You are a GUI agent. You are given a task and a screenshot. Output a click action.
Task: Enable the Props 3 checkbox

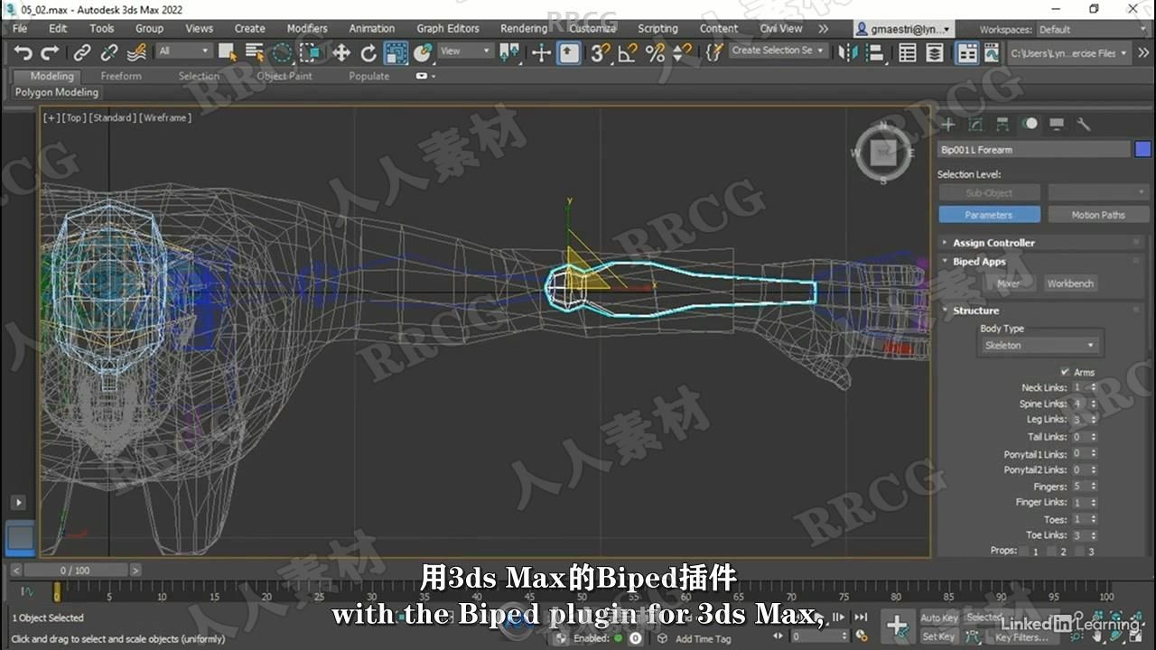pyautogui.click(x=1079, y=551)
